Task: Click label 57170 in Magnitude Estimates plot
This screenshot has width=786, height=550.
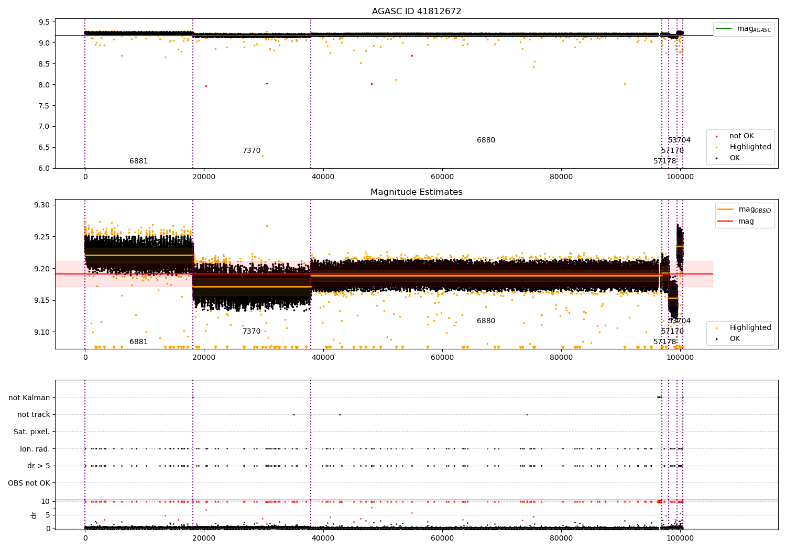Action: coord(672,332)
